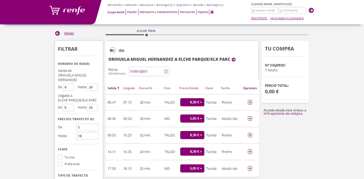Open the Grupo Renfe menu item
The width and height of the screenshot is (364, 179).
click(116, 12)
